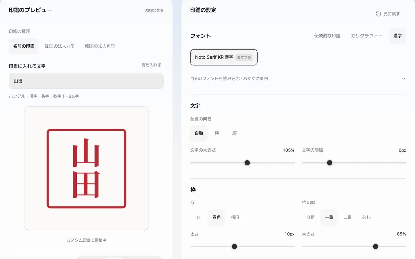Screen dimensions: 415x259
Task: Click 元に戻す reset button
Action: coord(388,14)
